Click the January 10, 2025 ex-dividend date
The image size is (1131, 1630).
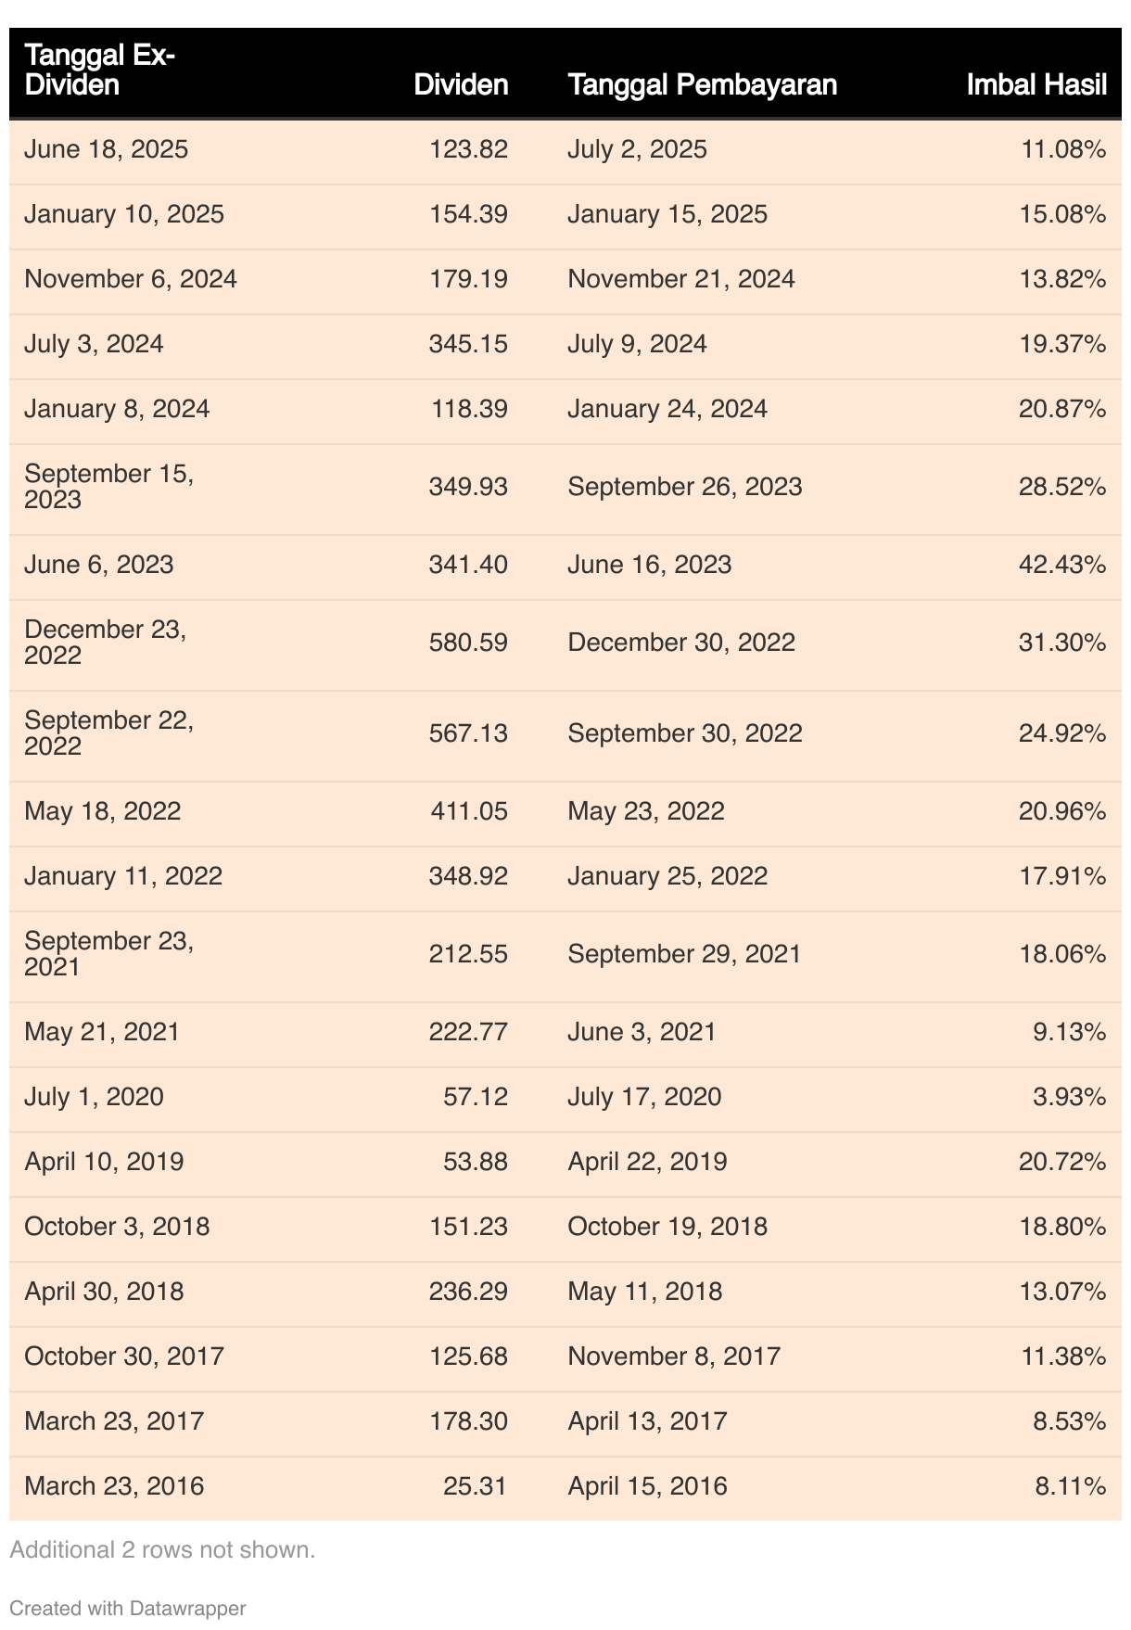[124, 214]
